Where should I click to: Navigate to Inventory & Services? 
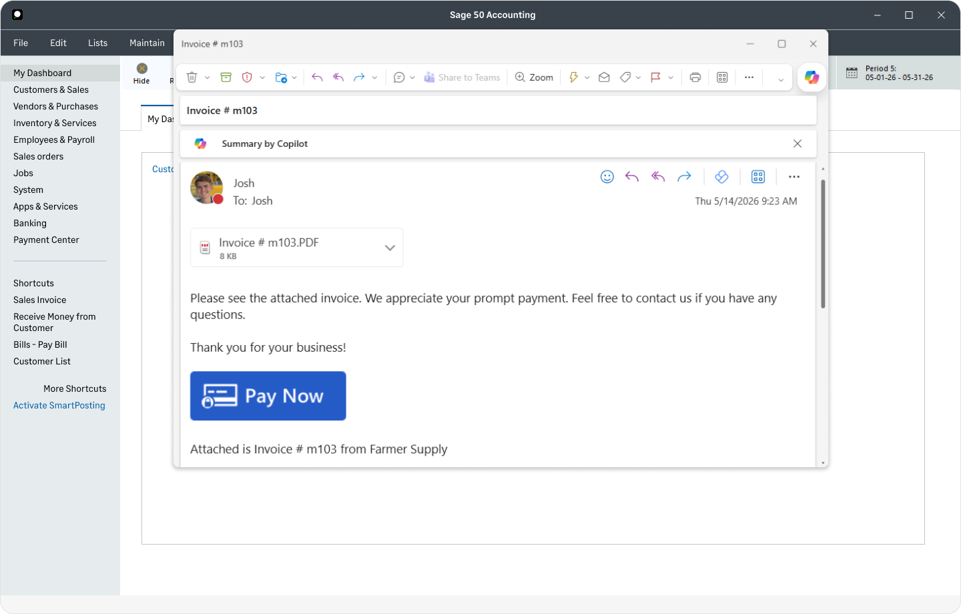(x=55, y=123)
